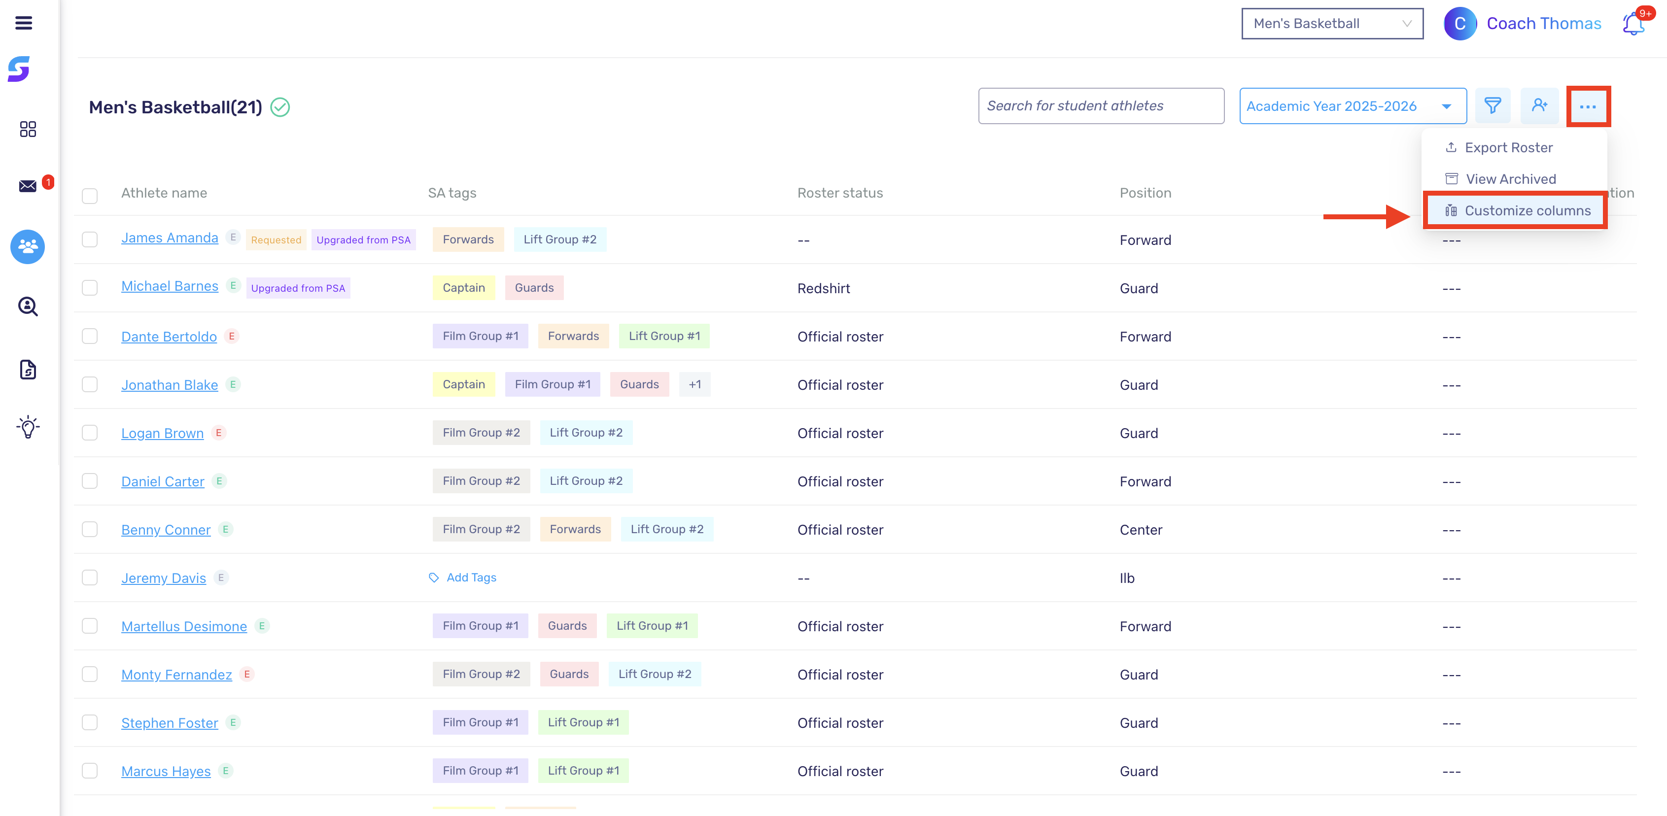Tick the select-all checkbox in table header
The width and height of the screenshot is (1667, 816).
coord(90,196)
